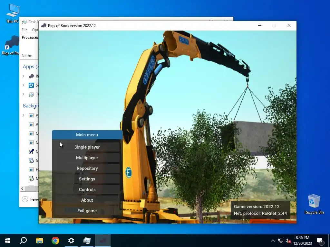This screenshot has height=247, width=330.
Task: Click Task Manager title bar icon
Action: tap(24, 22)
